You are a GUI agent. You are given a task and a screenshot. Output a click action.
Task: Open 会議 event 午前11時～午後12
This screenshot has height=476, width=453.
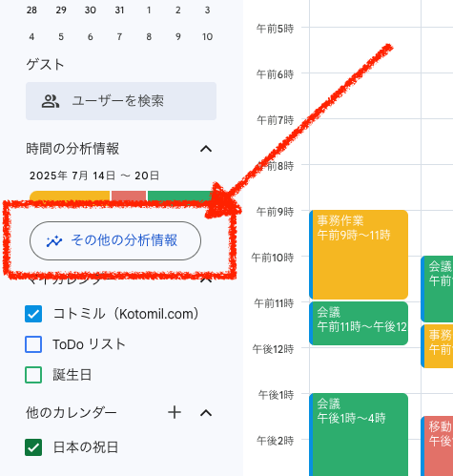pyautogui.click(x=359, y=323)
